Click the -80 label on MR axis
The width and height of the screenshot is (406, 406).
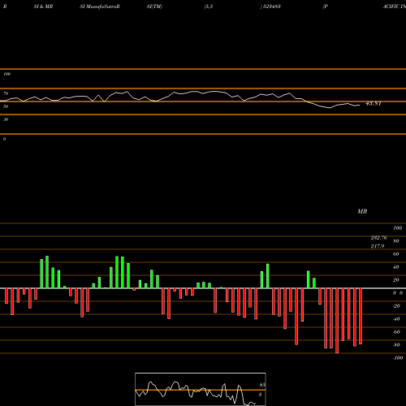(x=396, y=345)
